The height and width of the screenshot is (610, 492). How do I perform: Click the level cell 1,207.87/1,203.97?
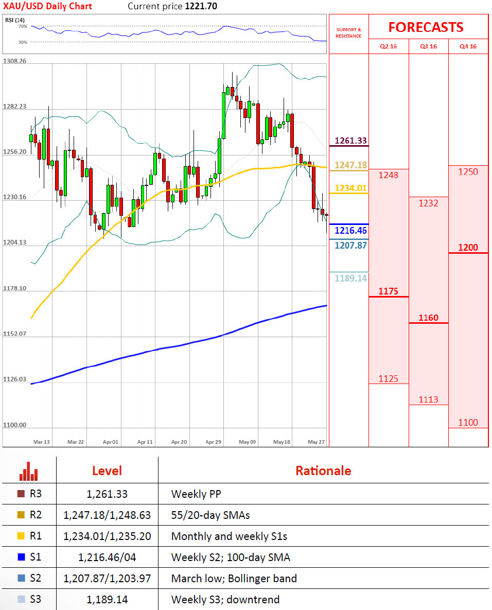click(x=107, y=579)
